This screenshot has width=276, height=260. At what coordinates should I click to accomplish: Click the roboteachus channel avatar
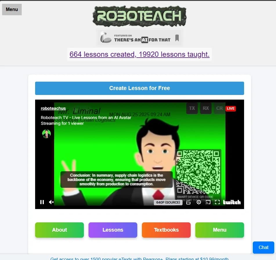coord(46,134)
